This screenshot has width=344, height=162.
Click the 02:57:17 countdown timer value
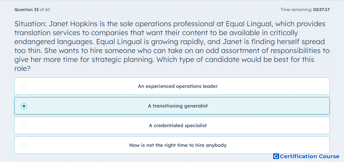tap(321, 10)
